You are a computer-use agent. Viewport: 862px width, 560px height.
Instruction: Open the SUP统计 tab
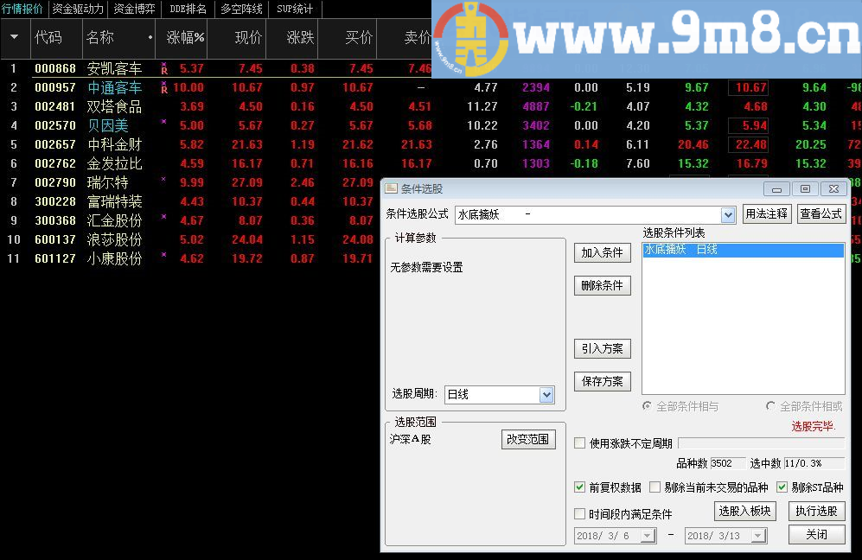click(x=295, y=9)
